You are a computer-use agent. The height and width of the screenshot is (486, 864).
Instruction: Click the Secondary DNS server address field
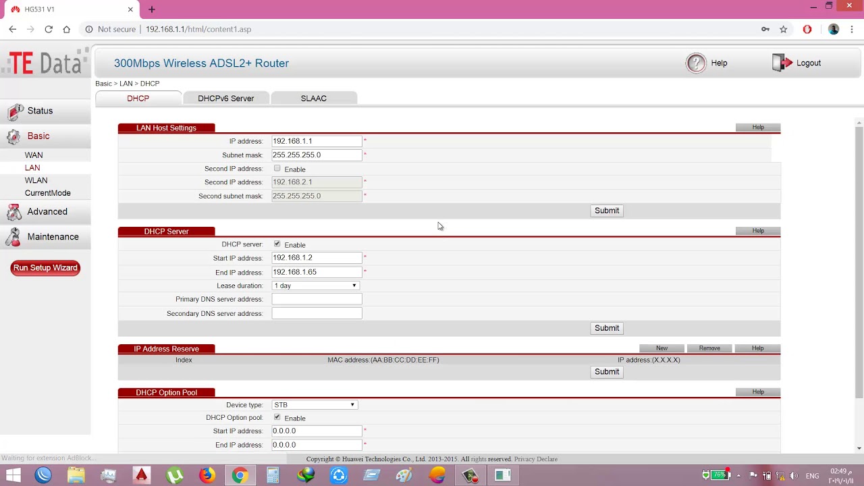click(317, 313)
